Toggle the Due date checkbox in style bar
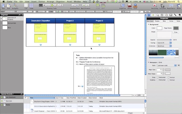 [x=123, y=12]
